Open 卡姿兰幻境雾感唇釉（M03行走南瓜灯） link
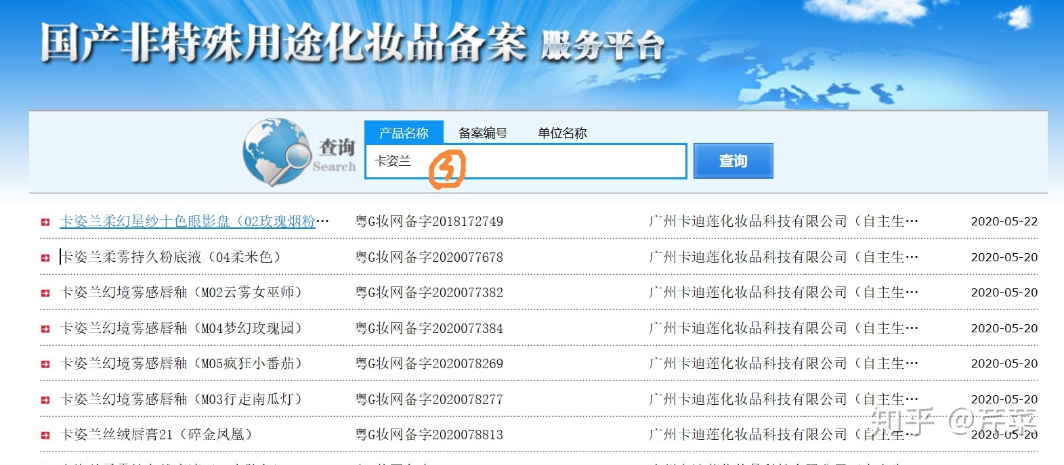The width and height of the screenshot is (1064, 465). click(x=182, y=399)
